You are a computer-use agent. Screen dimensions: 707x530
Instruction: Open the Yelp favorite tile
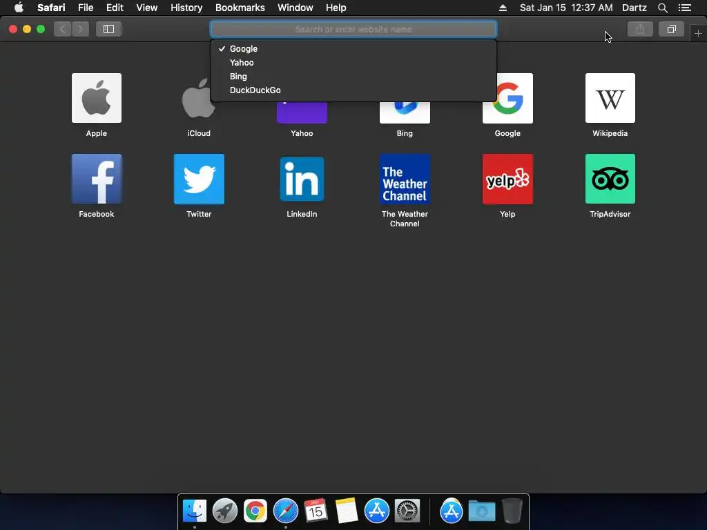tap(507, 179)
